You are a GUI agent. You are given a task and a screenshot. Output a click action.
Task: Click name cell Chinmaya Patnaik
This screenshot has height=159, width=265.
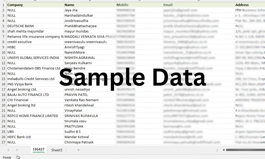click(x=90, y=142)
